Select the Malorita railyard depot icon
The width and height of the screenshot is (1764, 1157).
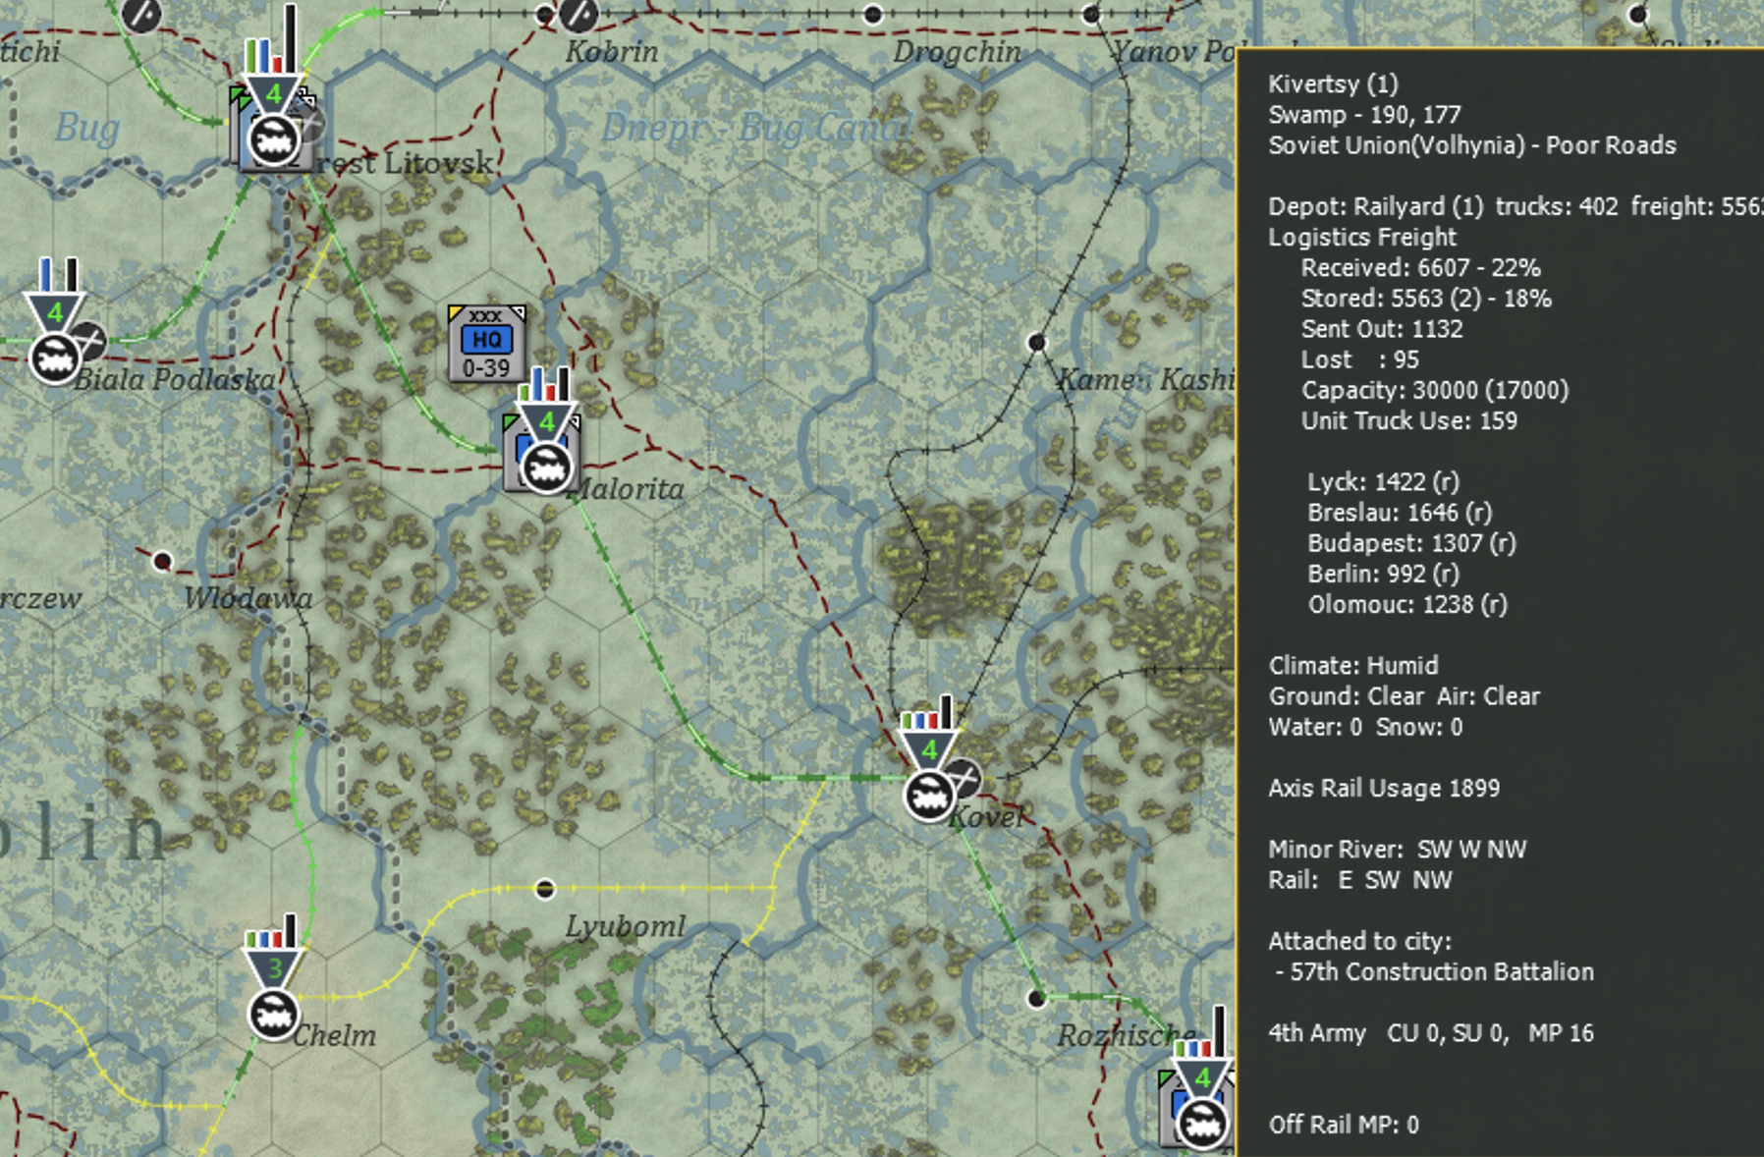point(546,468)
